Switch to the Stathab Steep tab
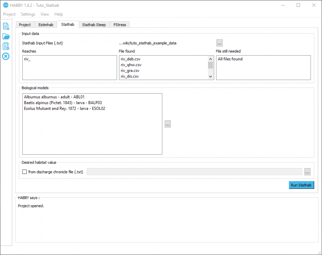The width and height of the screenshot is (322, 255). pos(94,25)
